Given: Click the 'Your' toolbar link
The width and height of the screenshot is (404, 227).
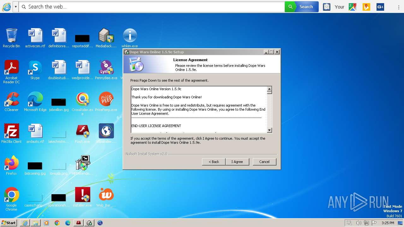Looking at the screenshot, I should click(x=340, y=7).
